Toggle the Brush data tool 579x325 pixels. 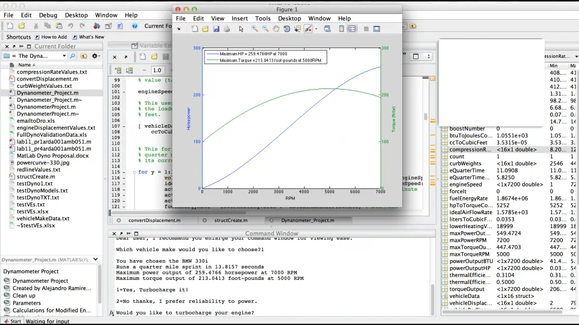pos(308,29)
